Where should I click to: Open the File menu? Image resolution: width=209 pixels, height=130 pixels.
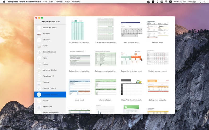pyautogui.click(x=45, y=2)
